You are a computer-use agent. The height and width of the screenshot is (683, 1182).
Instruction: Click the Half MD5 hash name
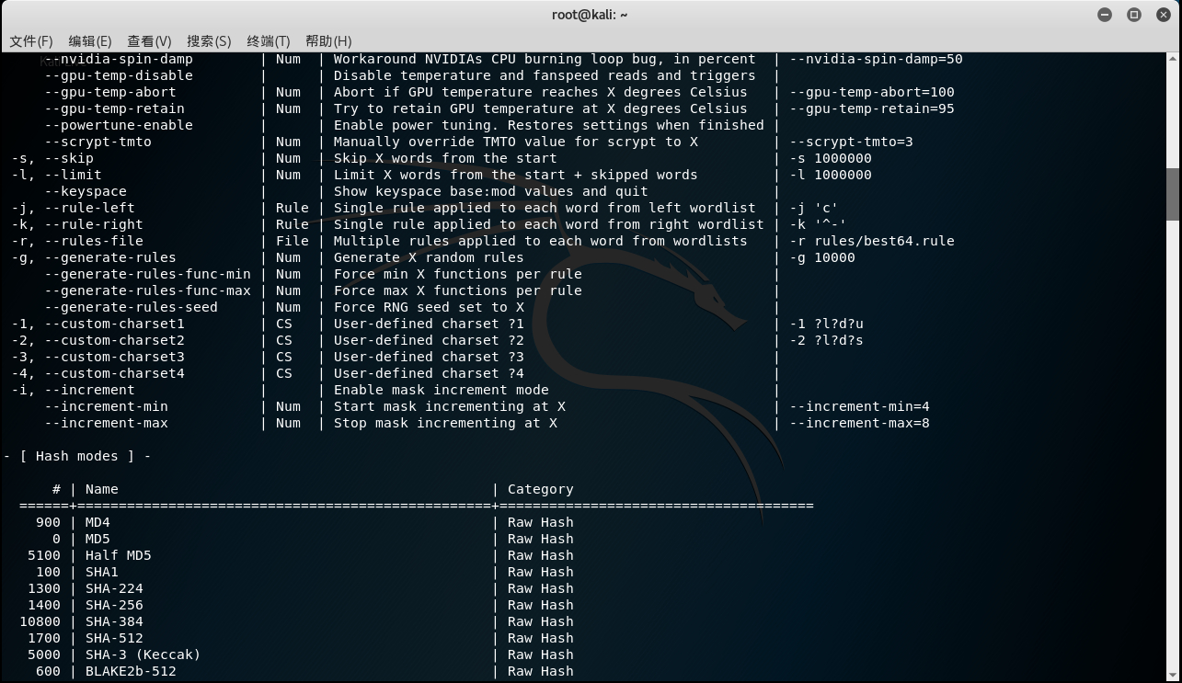[119, 555]
